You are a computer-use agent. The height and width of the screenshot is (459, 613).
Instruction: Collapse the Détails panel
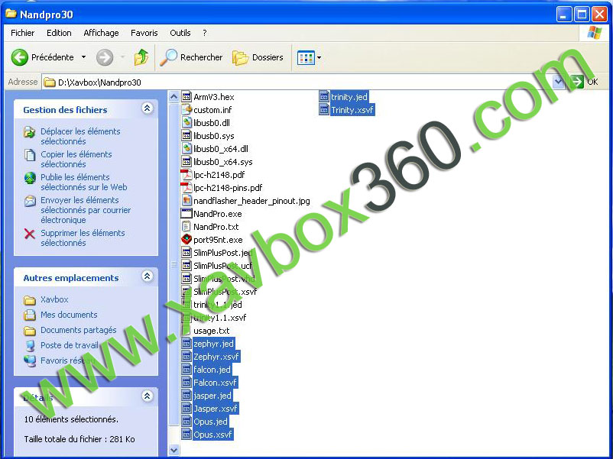tap(147, 396)
